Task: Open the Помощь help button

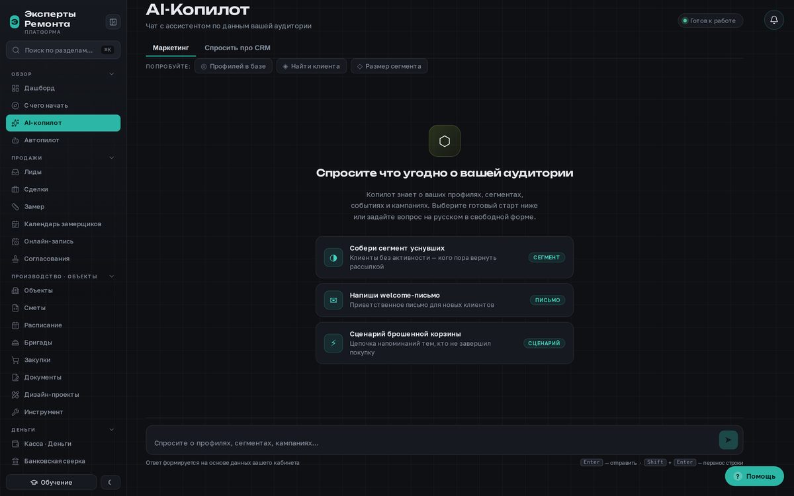Action: 754,476
